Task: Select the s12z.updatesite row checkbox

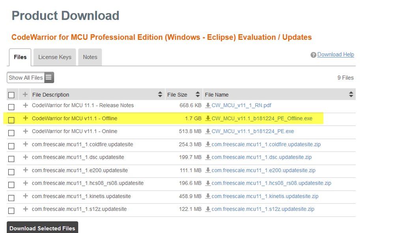Action: coord(11,211)
